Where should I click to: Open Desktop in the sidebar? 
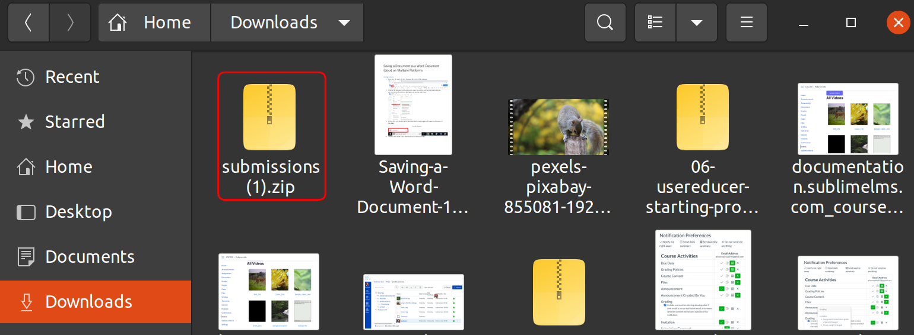(x=78, y=212)
